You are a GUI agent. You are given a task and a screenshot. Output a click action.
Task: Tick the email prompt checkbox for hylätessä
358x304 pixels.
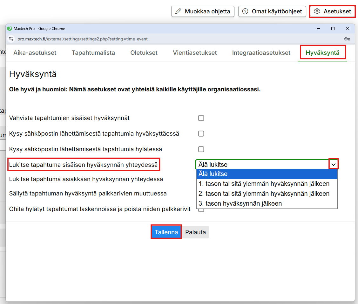coord(201,149)
